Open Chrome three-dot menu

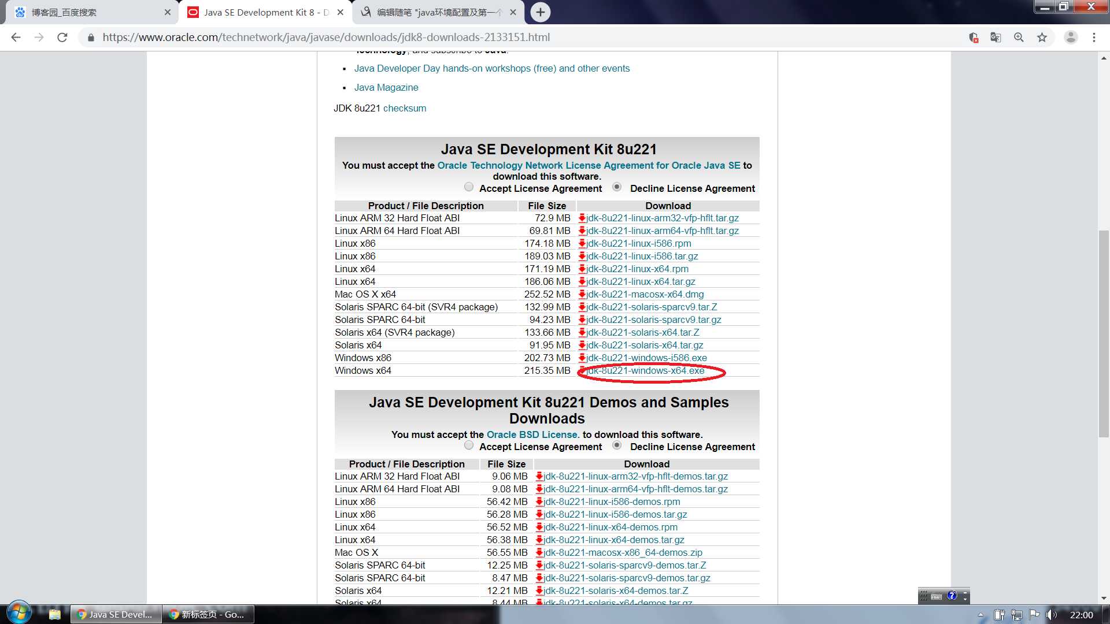pyautogui.click(x=1094, y=38)
